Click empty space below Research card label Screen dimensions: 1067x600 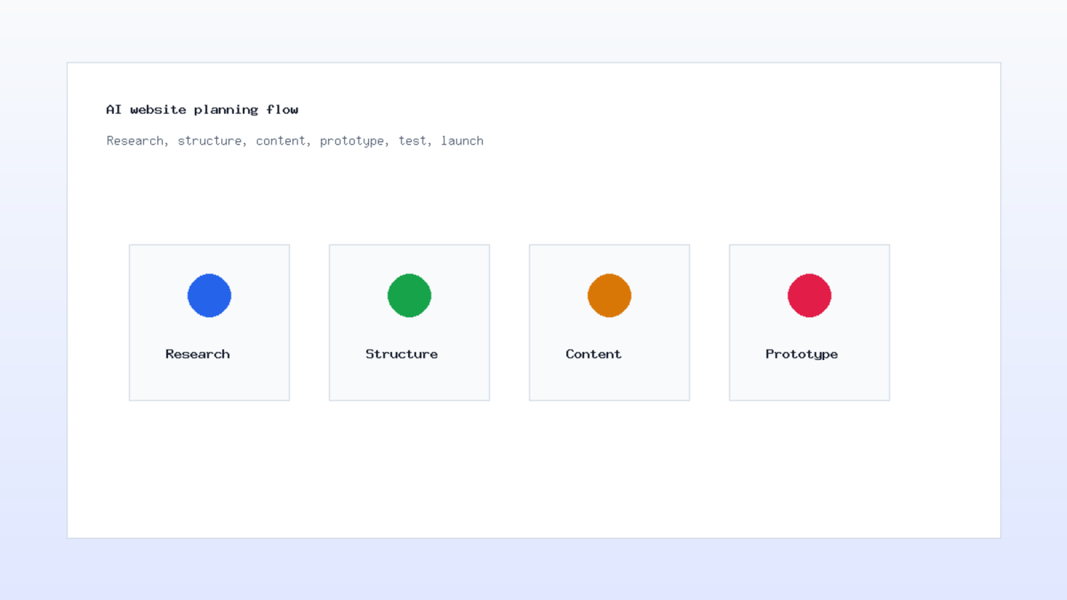[x=209, y=381]
